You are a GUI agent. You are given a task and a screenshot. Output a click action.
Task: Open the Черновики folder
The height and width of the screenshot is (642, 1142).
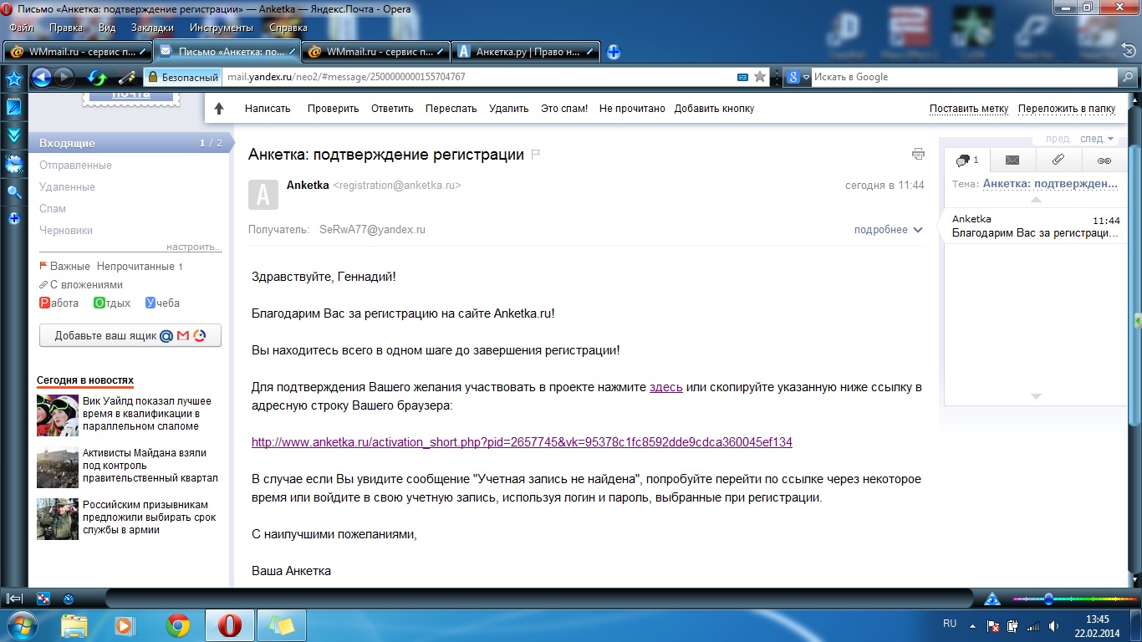click(x=66, y=231)
